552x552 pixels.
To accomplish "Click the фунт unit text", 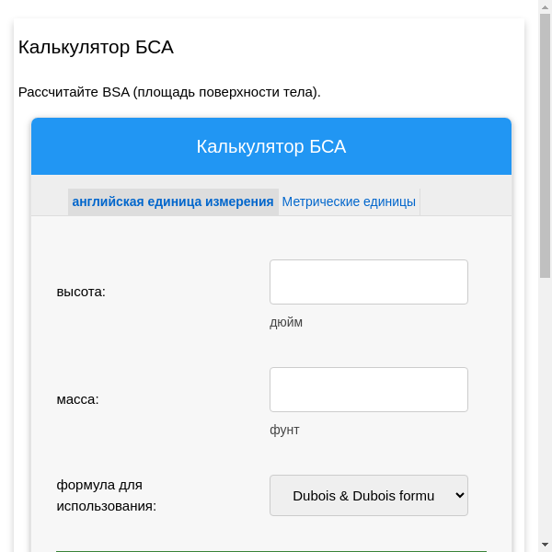I will [x=284, y=430].
